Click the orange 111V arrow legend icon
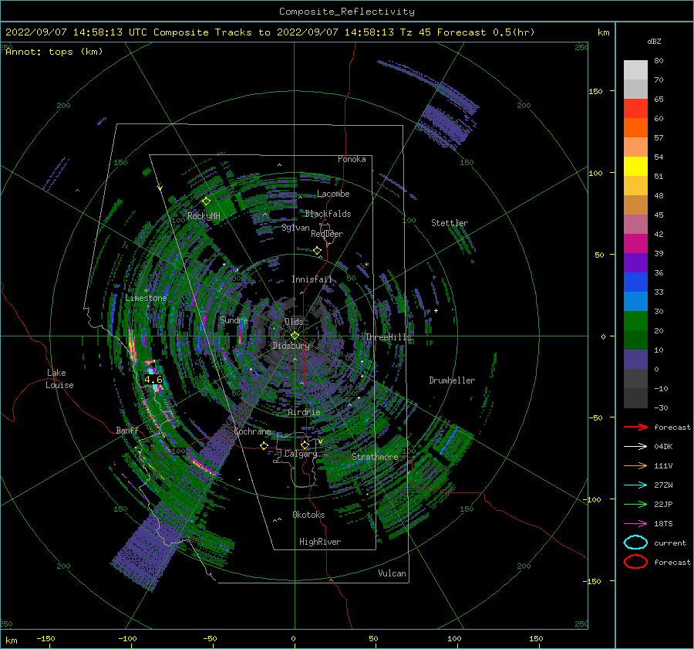 [635, 465]
